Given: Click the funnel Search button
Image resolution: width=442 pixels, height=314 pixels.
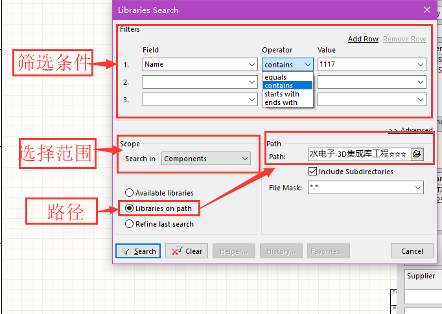Looking at the screenshot, I should click(x=138, y=251).
